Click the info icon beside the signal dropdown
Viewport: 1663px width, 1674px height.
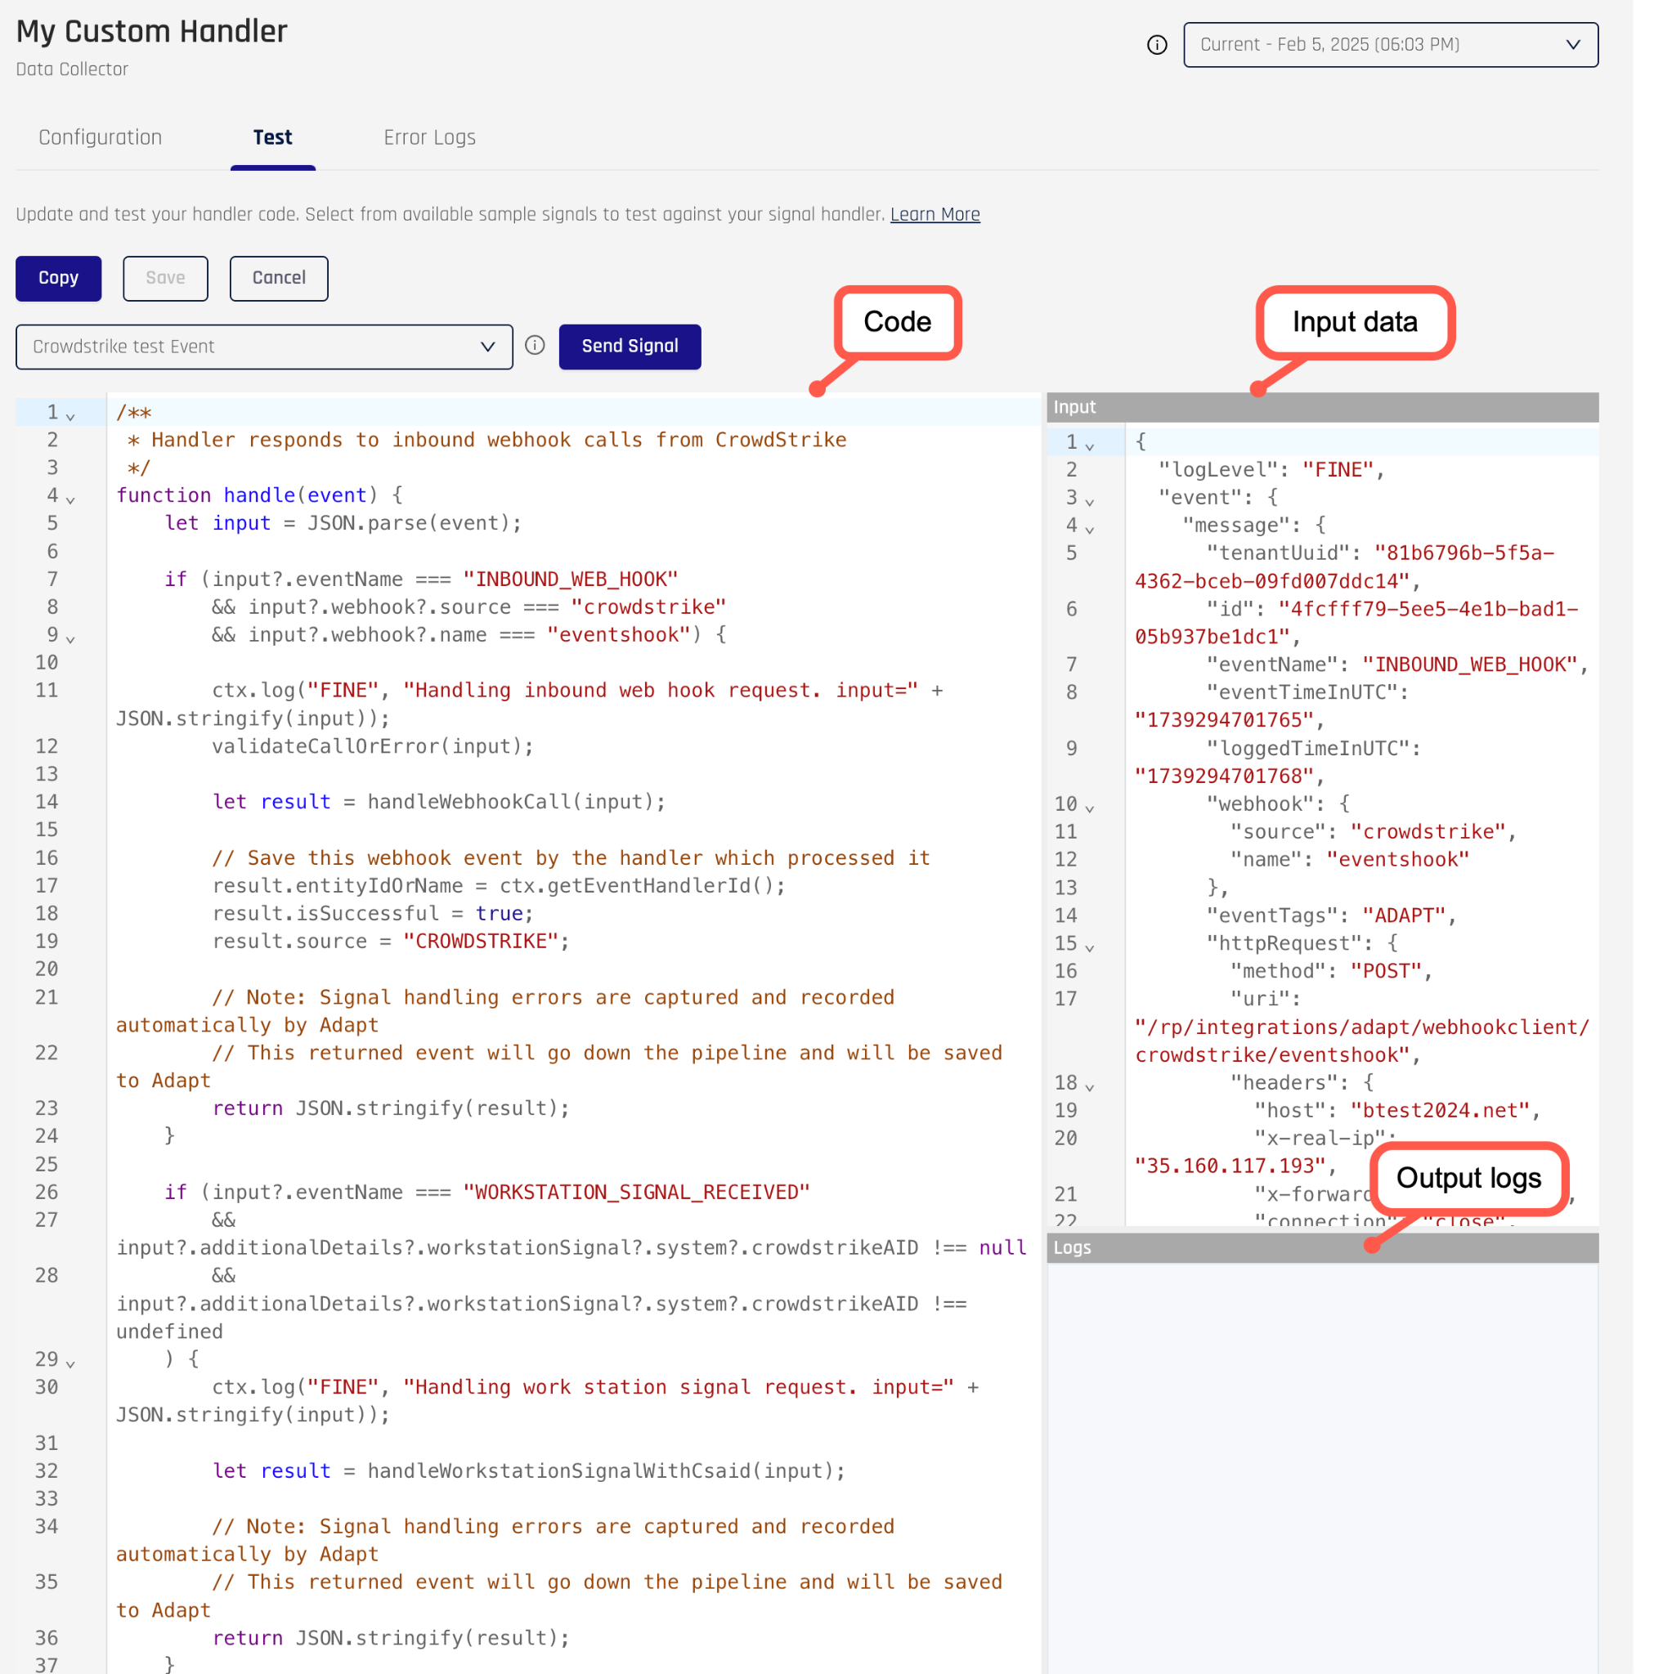[534, 346]
